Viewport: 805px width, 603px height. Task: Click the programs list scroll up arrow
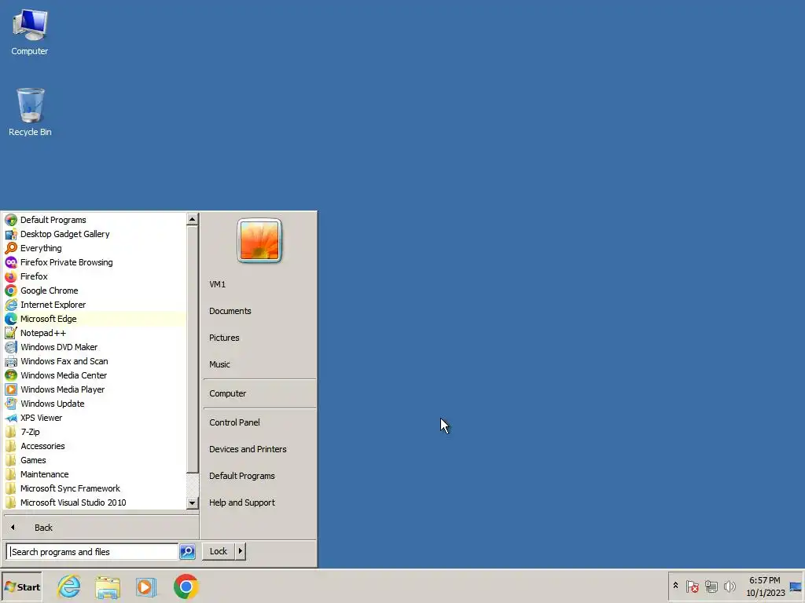[x=192, y=220]
